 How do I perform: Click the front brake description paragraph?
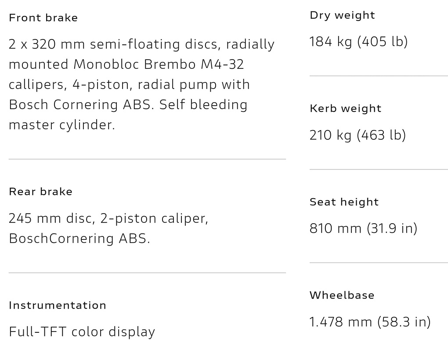click(x=141, y=84)
